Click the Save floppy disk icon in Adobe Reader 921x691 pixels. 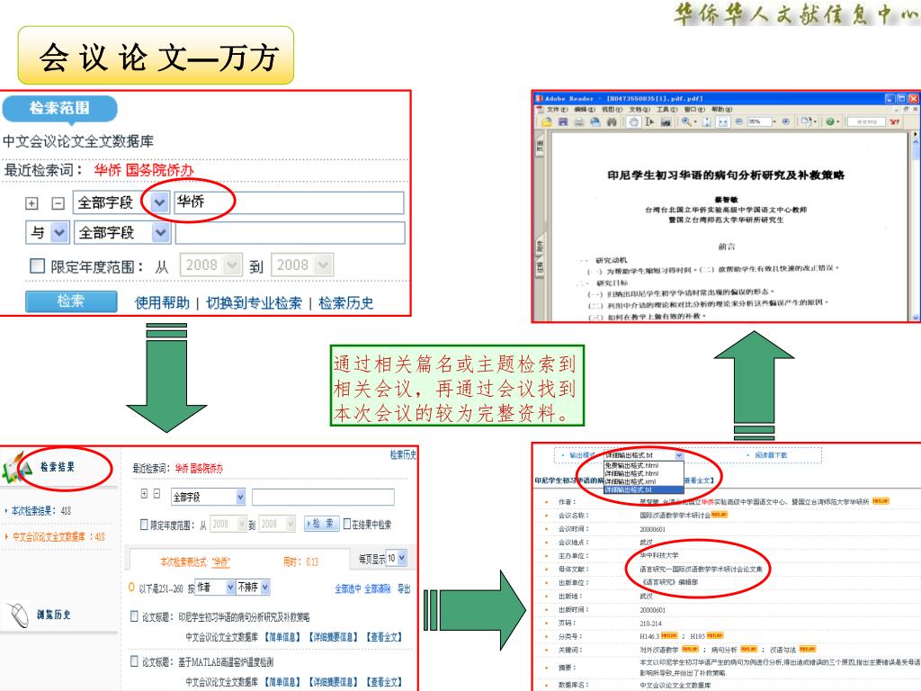point(563,121)
